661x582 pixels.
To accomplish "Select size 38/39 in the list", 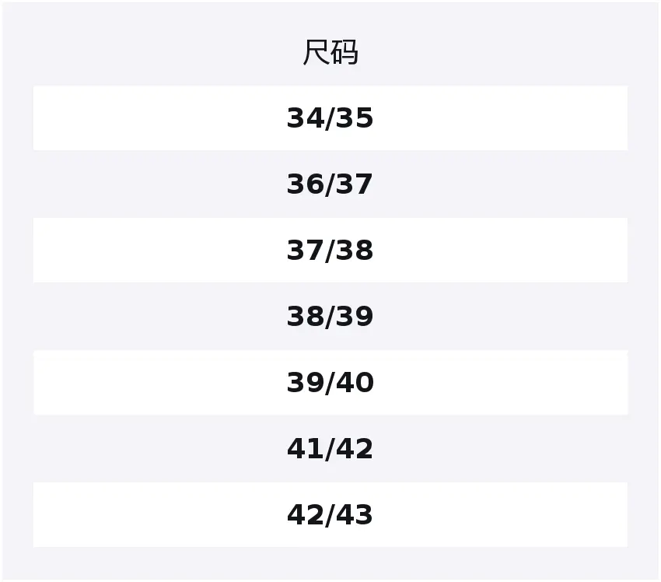I will click(330, 317).
